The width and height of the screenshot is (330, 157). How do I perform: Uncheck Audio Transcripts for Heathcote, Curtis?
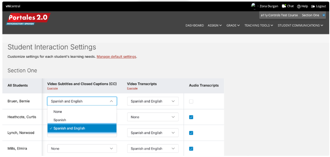tap(191, 117)
